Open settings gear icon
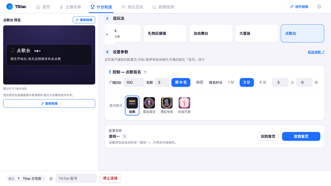The height and width of the screenshot is (186, 331). pyautogui.click(x=319, y=7)
